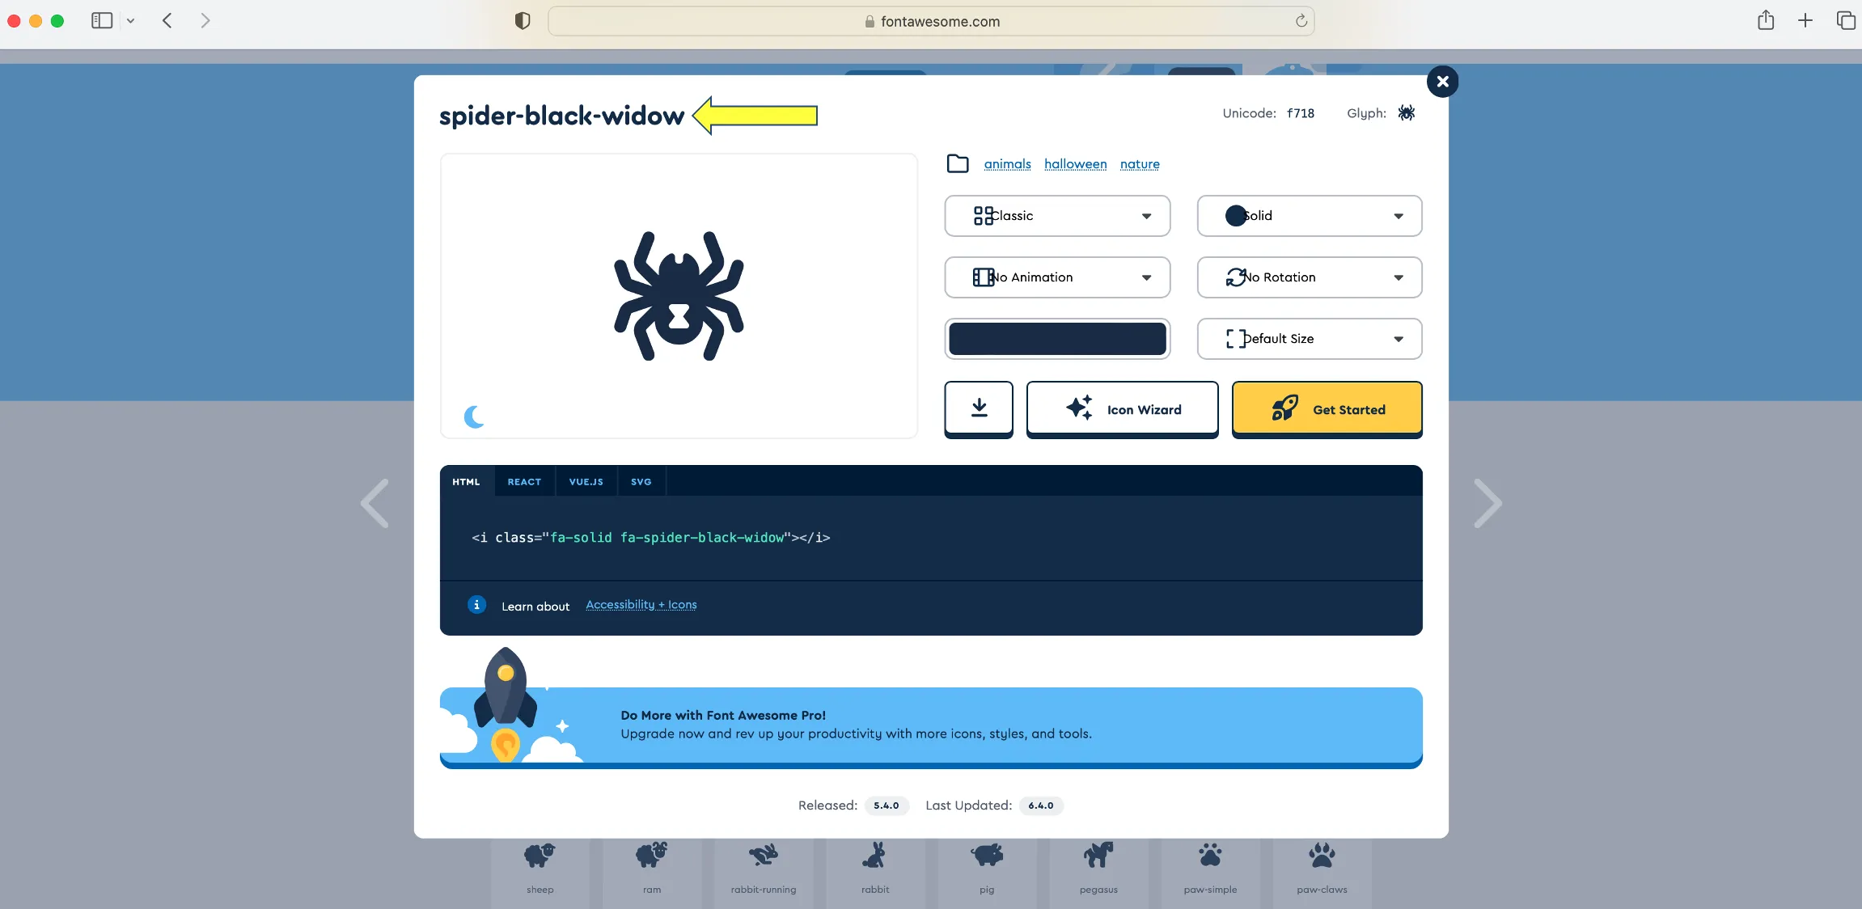Click the info icon beside Learn about
Viewport: 1862px width, 909px height.
(476, 605)
